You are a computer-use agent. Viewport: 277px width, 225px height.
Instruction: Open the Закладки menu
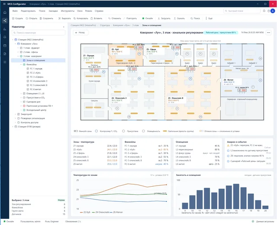(53, 11)
